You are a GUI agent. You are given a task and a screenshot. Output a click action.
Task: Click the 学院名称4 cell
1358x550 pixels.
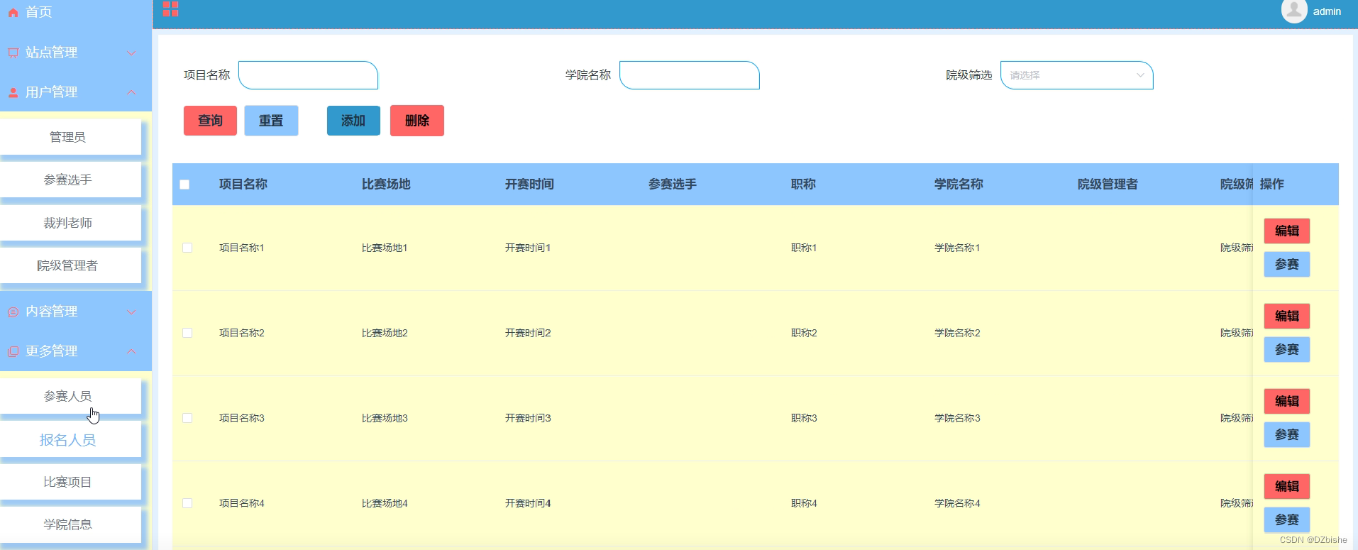coord(957,503)
